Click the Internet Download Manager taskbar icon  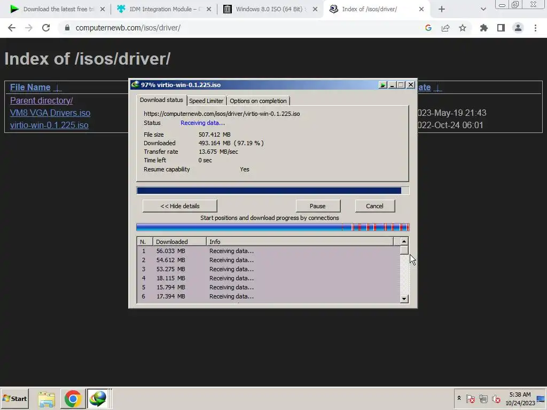point(98,398)
